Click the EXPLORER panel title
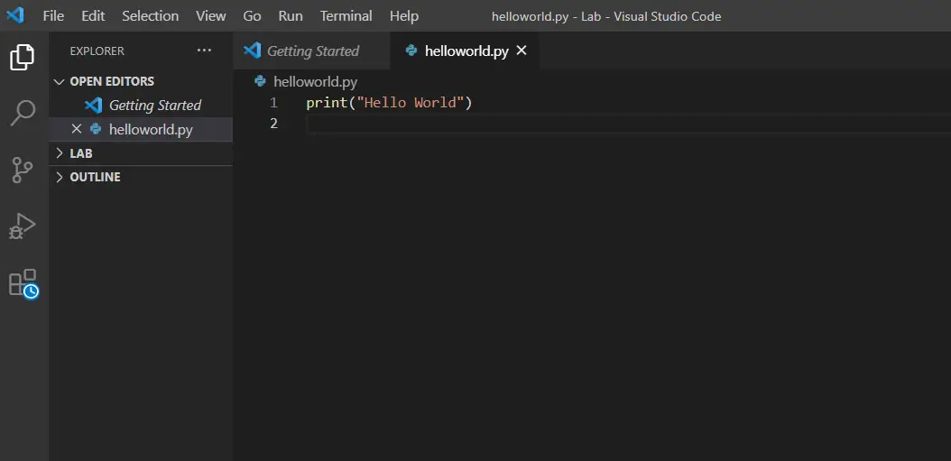951x461 pixels. point(97,51)
